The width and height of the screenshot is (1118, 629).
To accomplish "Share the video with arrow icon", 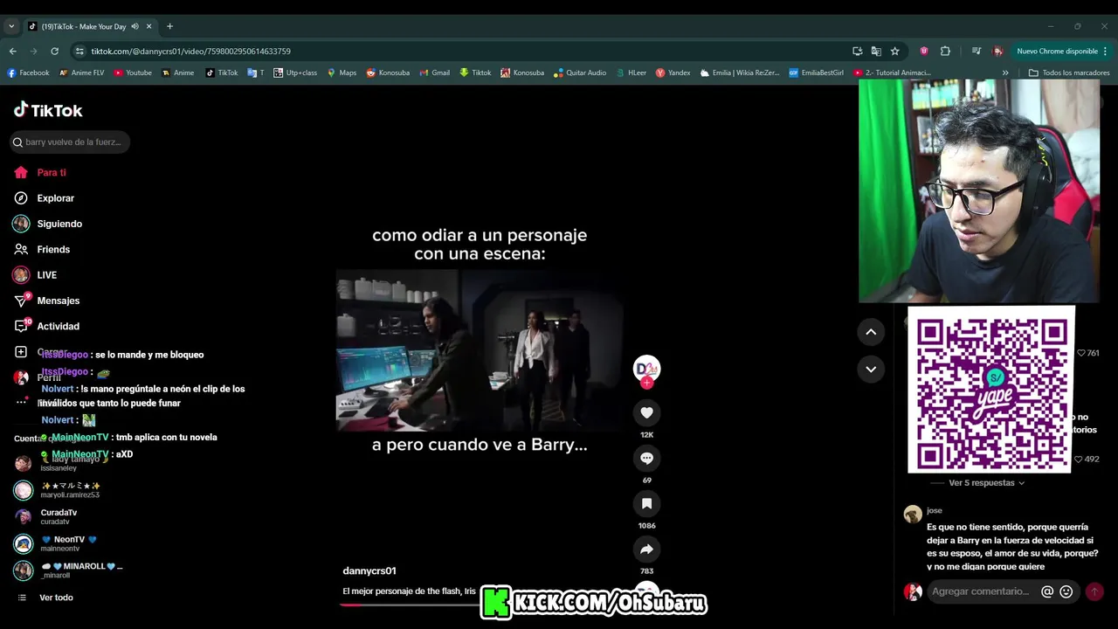I will pyautogui.click(x=646, y=549).
